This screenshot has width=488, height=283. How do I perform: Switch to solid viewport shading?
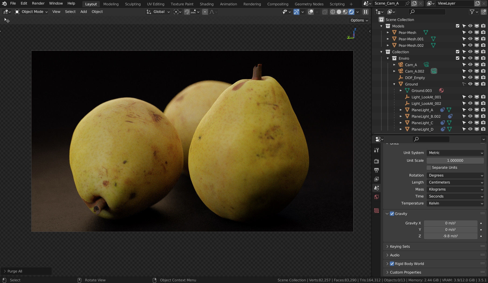[339, 12]
